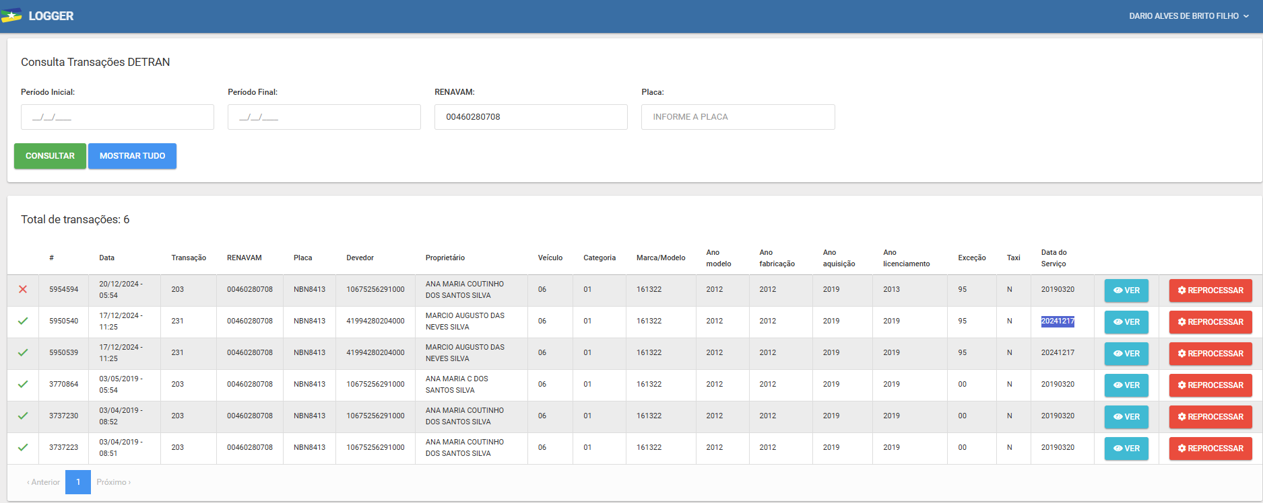Screen dimensions: 1263x503
Task: View details of transaction 5954594
Action: (x=1126, y=291)
